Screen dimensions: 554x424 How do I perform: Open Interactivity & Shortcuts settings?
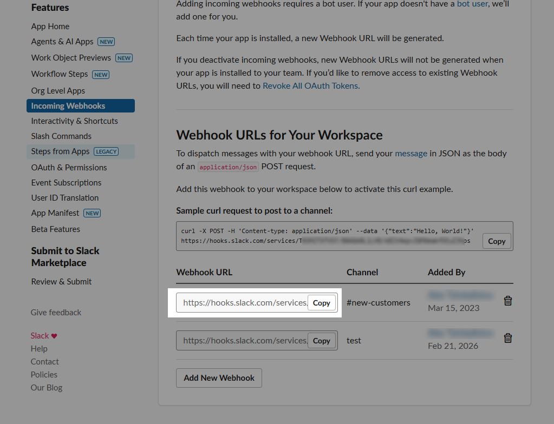74,121
